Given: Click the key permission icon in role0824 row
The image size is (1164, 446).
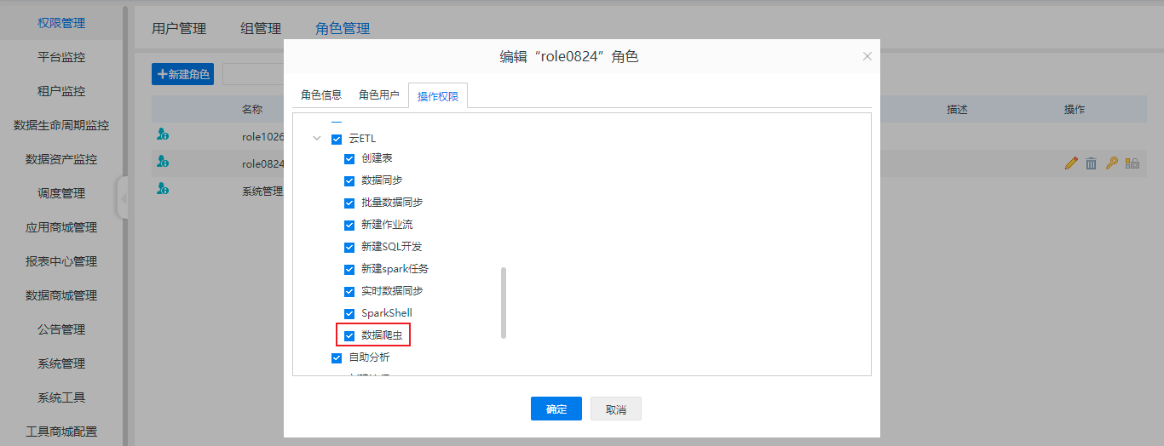Looking at the screenshot, I should 1111,163.
